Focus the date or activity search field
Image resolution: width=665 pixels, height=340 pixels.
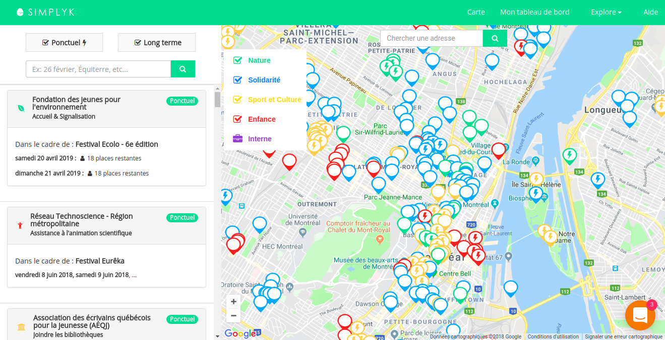pos(98,69)
